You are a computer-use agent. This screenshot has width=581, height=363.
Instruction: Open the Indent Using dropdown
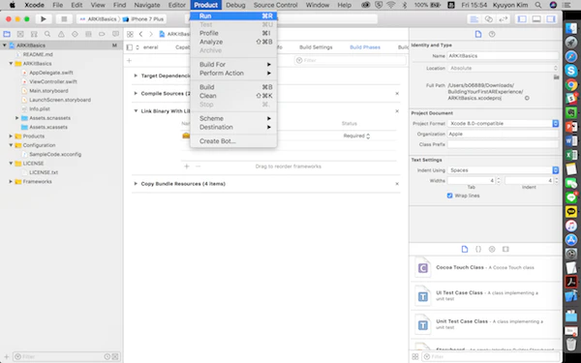(504, 170)
